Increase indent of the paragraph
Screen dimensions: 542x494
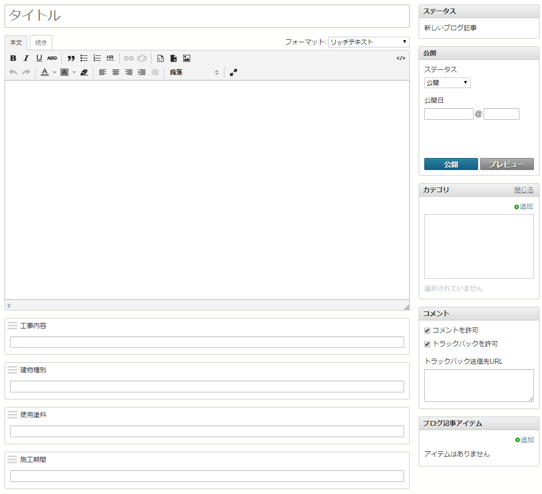click(142, 72)
